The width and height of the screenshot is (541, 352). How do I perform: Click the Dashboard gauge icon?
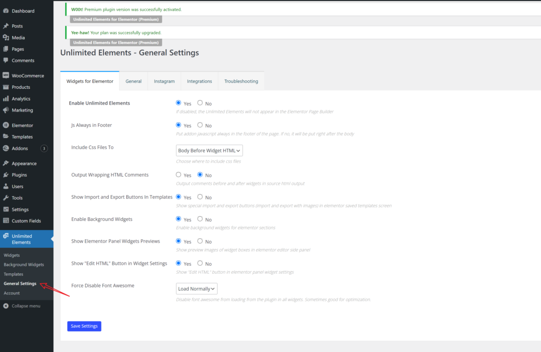pyautogui.click(x=6, y=11)
